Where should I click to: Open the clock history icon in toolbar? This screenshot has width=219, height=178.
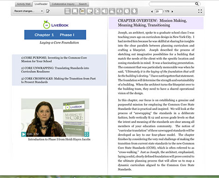pos(127,11)
